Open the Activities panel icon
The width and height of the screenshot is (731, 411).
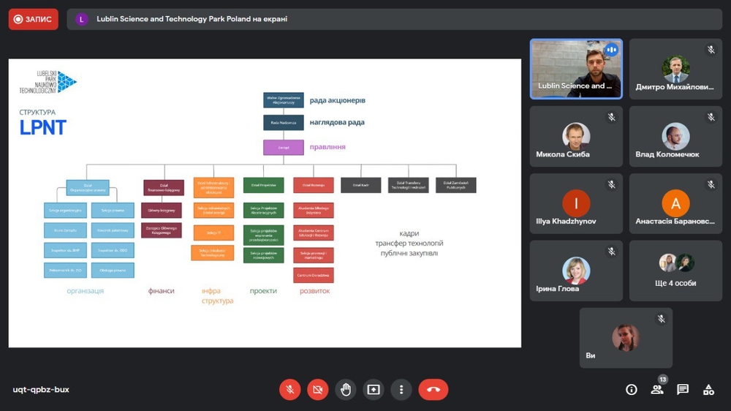coord(708,390)
